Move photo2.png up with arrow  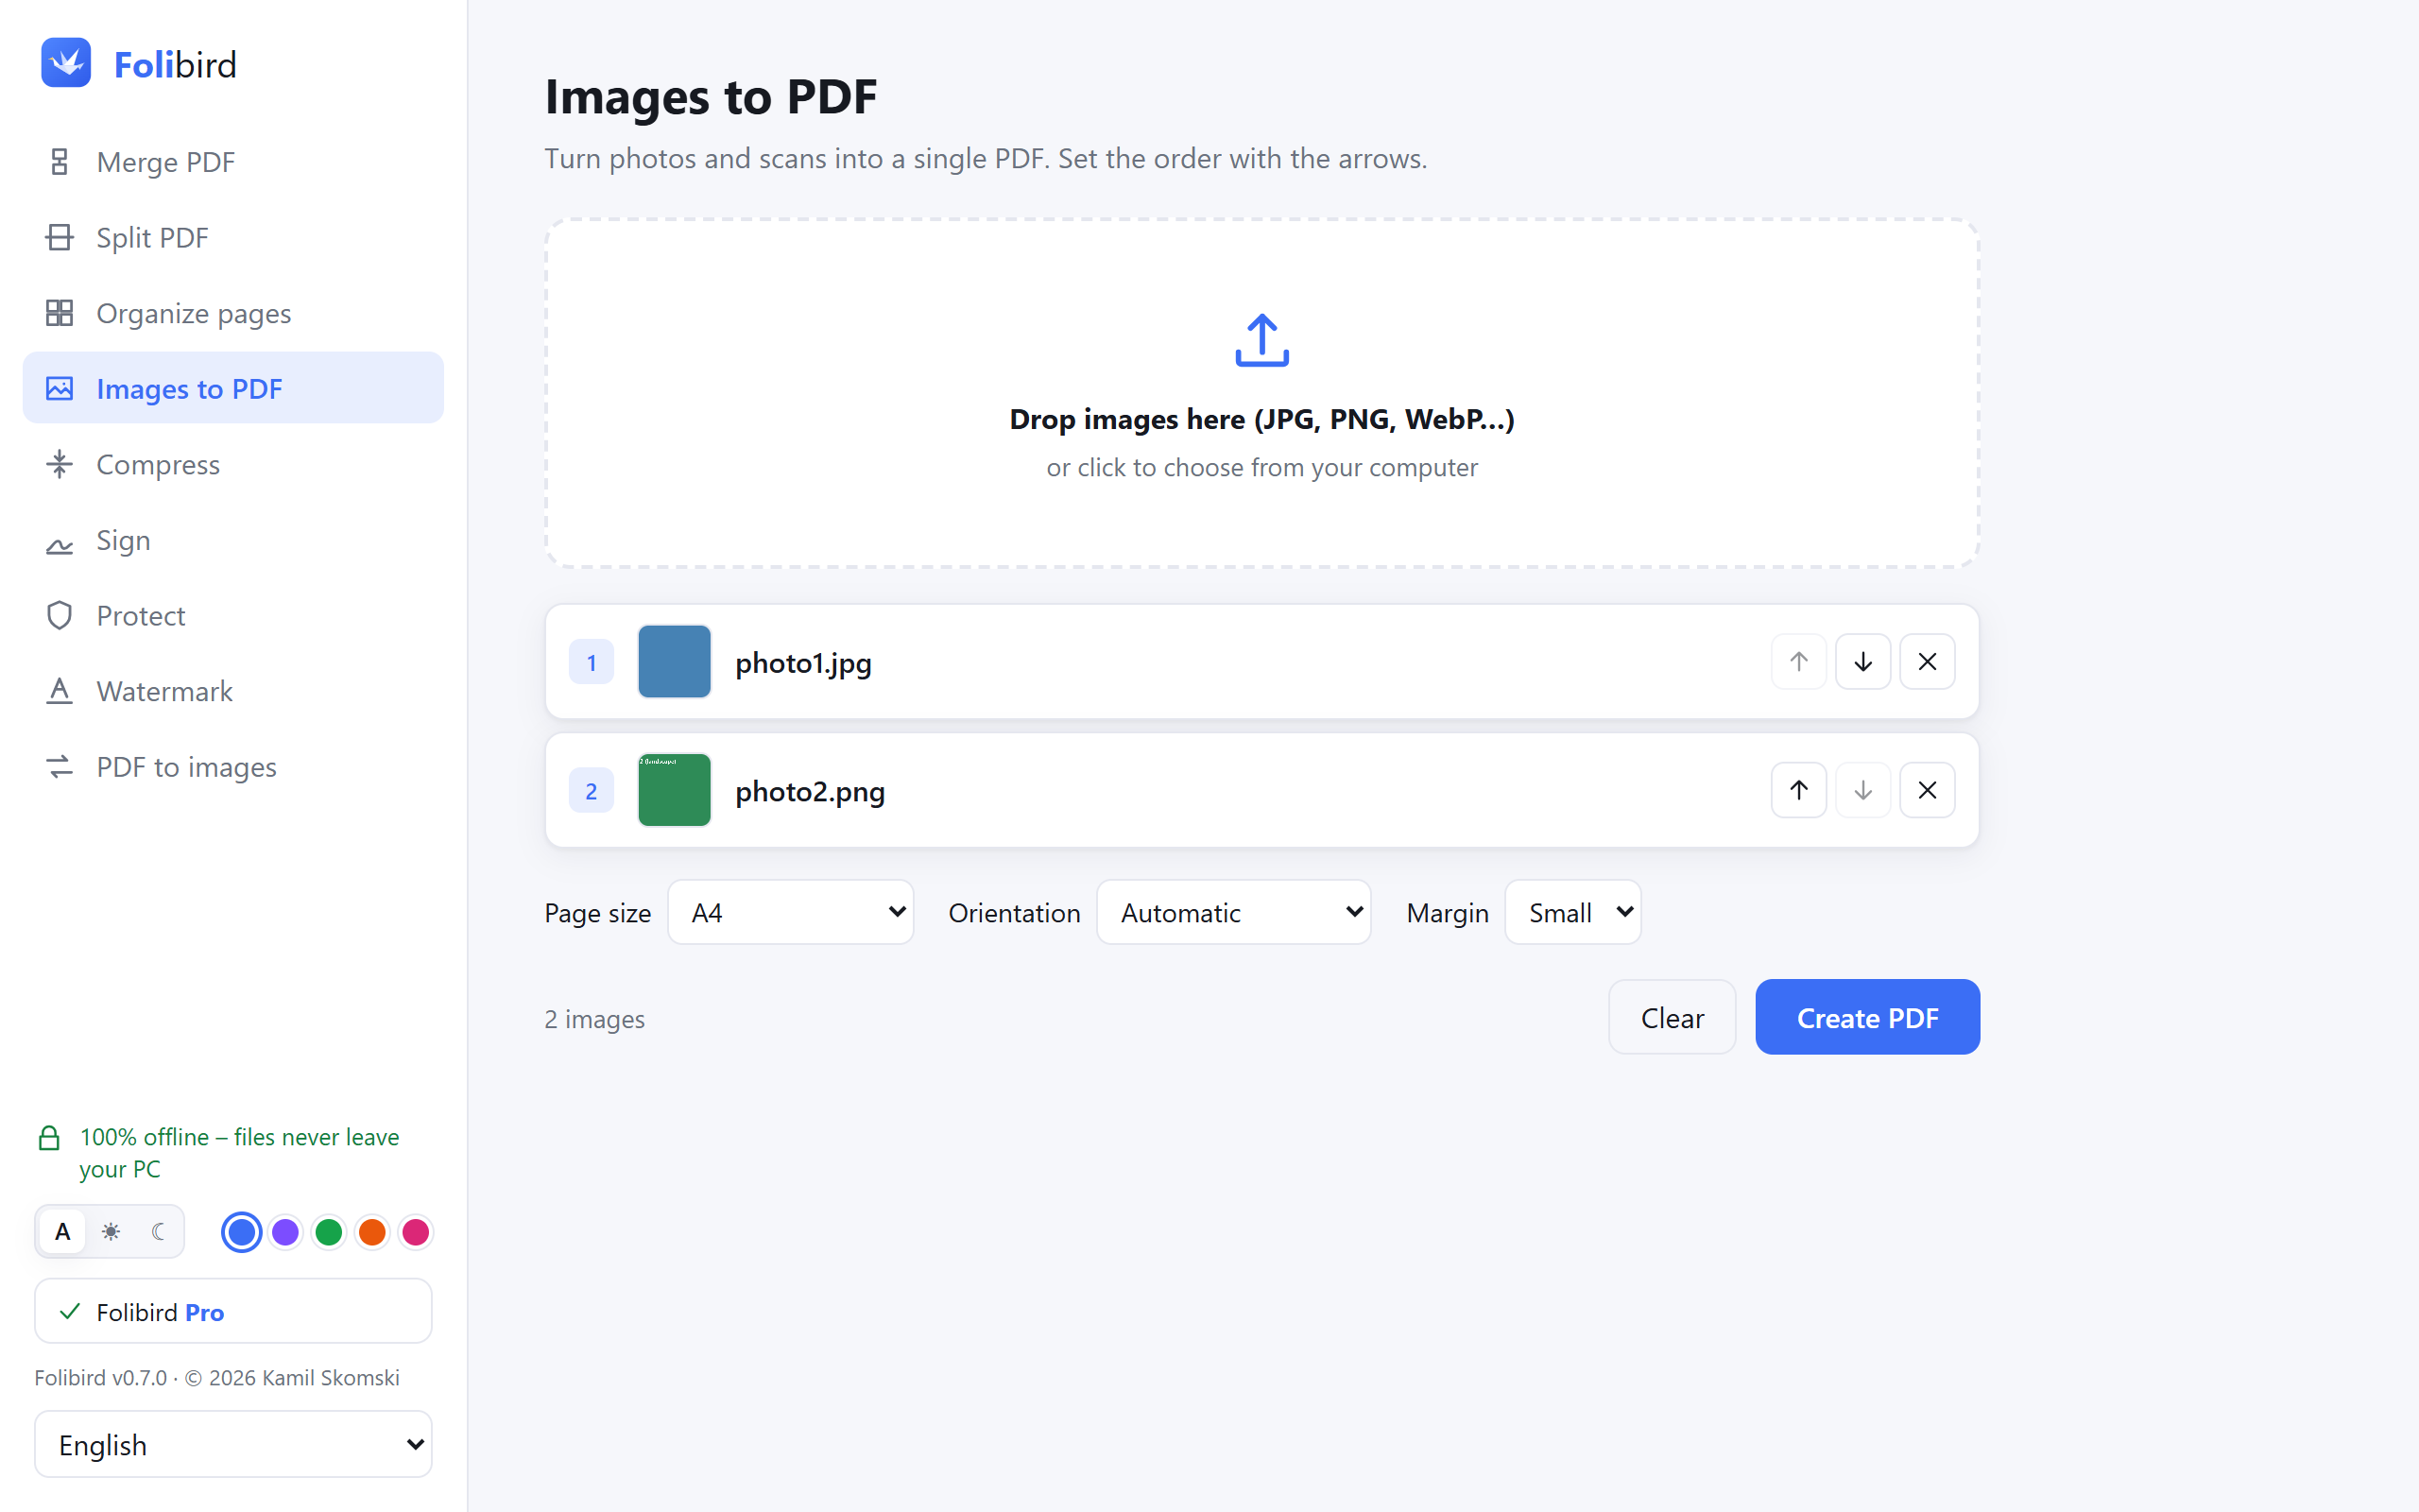pos(1798,790)
